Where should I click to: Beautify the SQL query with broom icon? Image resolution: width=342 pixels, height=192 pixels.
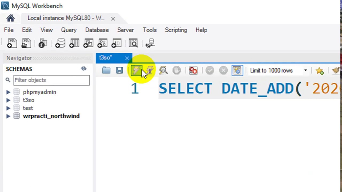coord(336,70)
